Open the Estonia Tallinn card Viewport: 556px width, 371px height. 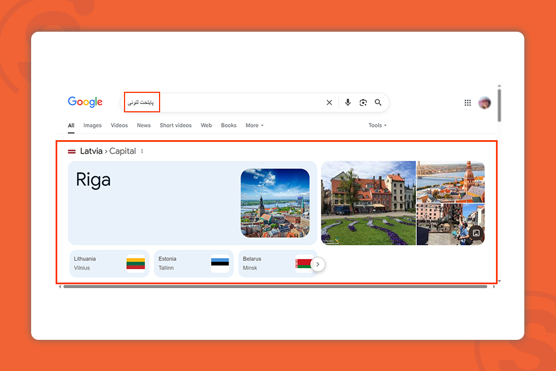(x=193, y=264)
